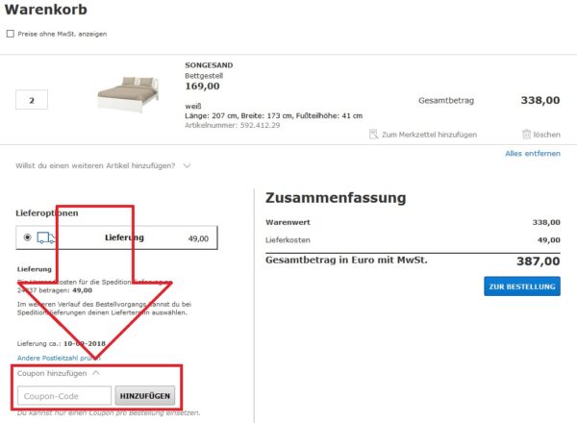Click into the Coupon-Code field
This screenshot has width=577, height=423.
(63, 395)
